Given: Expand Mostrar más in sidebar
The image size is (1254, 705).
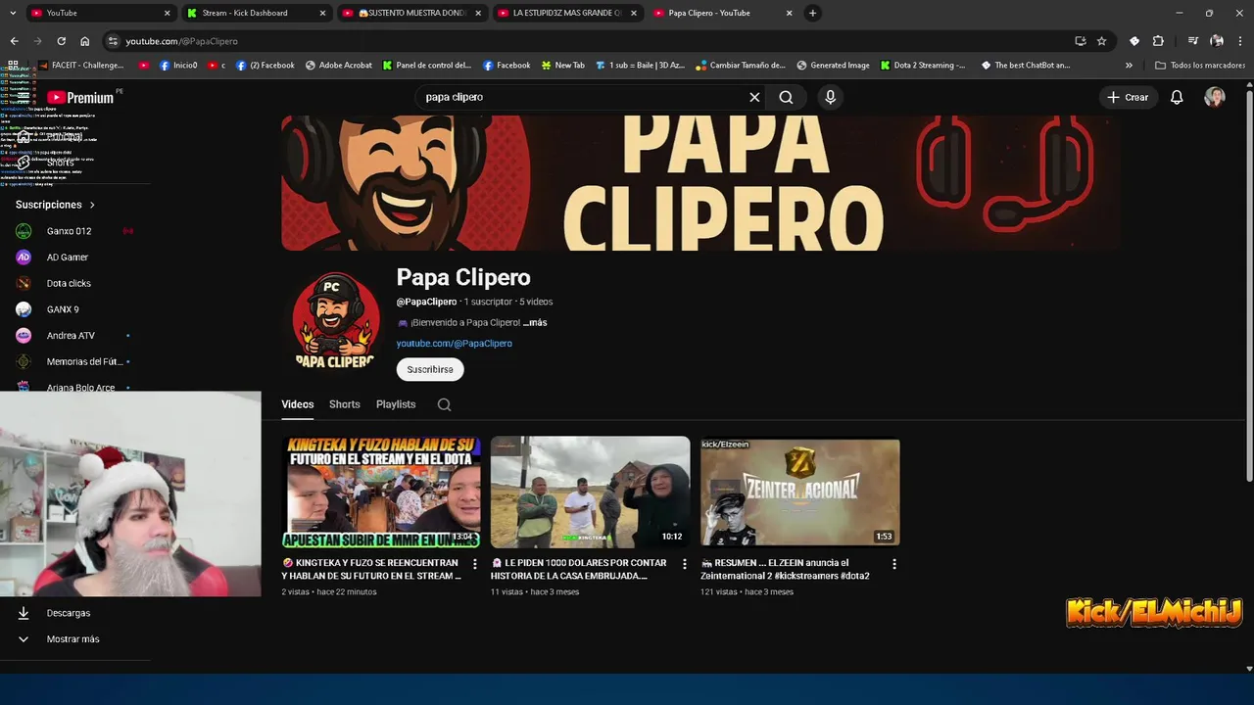Looking at the screenshot, I should 73,639.
